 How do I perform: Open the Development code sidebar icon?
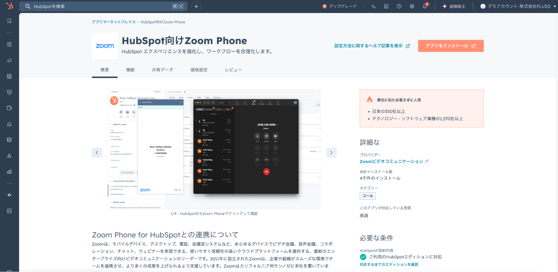tap(9, 211)
